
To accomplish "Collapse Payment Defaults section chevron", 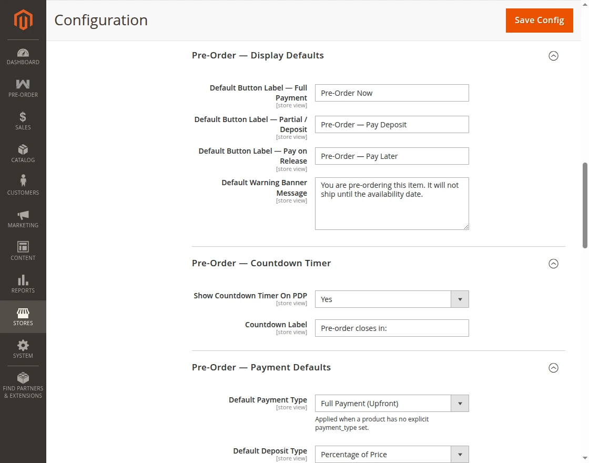I will 553,368.
